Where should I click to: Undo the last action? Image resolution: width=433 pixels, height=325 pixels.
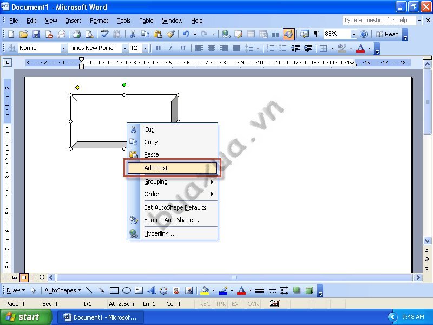click(186, 34)
